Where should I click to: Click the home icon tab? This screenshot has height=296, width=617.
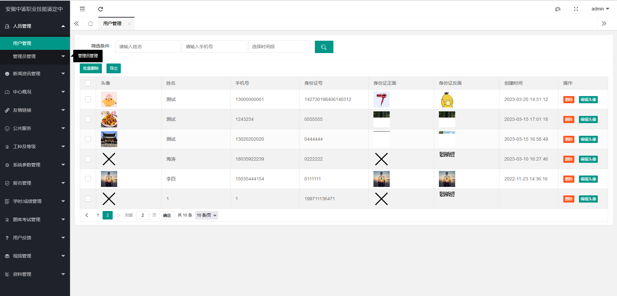91,23
